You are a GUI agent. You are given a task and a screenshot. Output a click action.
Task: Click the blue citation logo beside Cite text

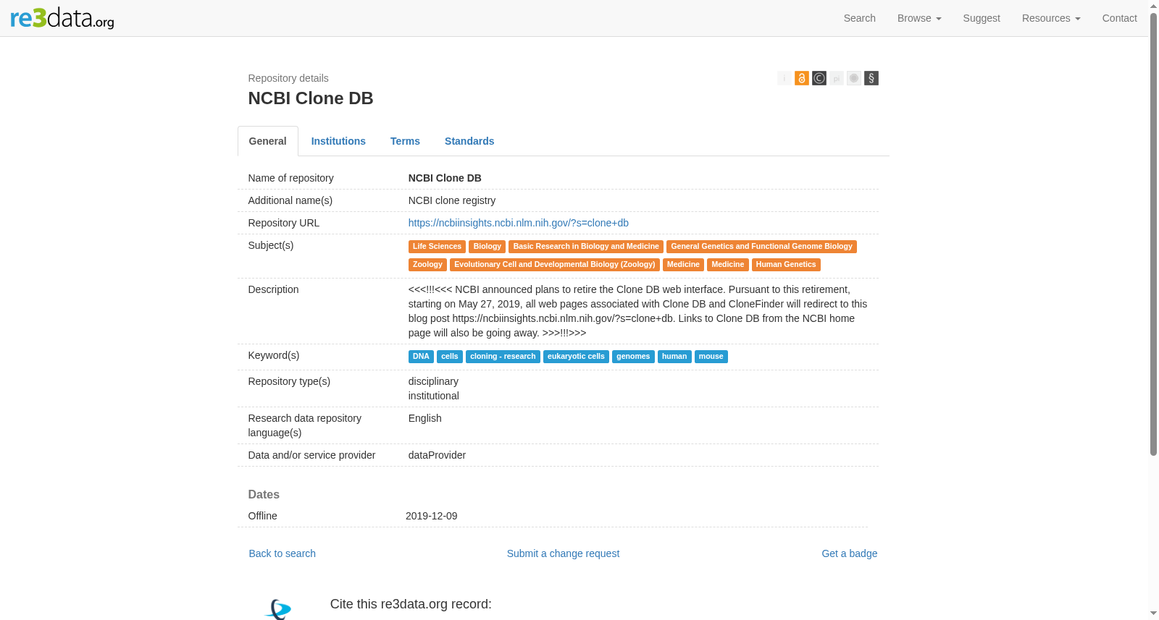(x=278, y=609)
